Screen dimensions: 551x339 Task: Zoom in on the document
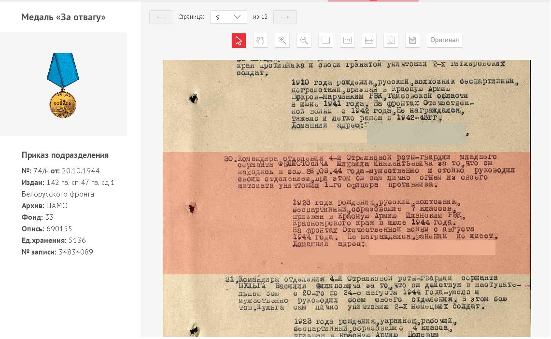pos(282,41)
